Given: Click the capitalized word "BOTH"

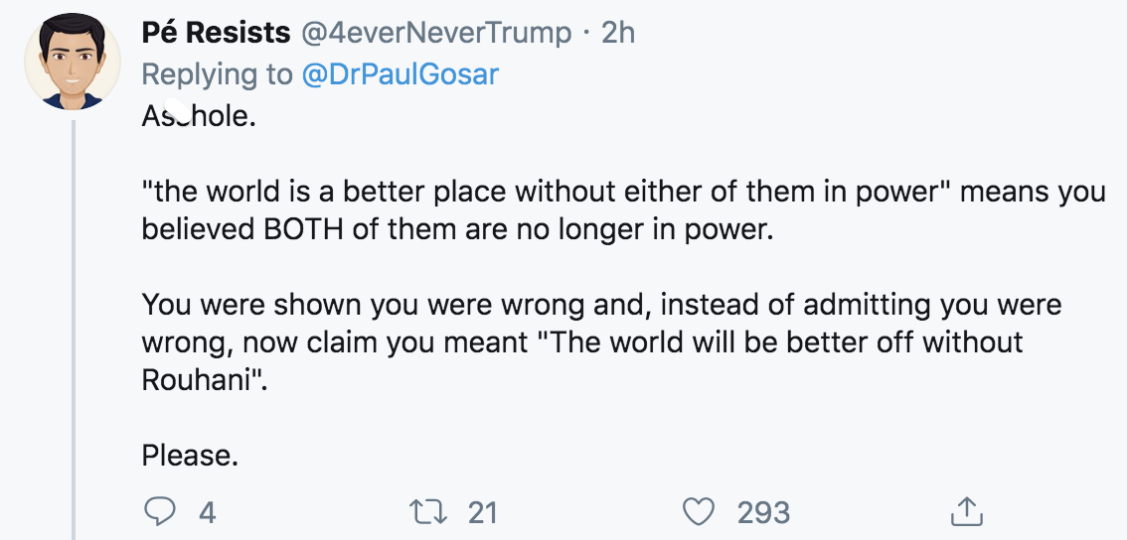Looking at the screenshot, I should click(x=297, y=227).
